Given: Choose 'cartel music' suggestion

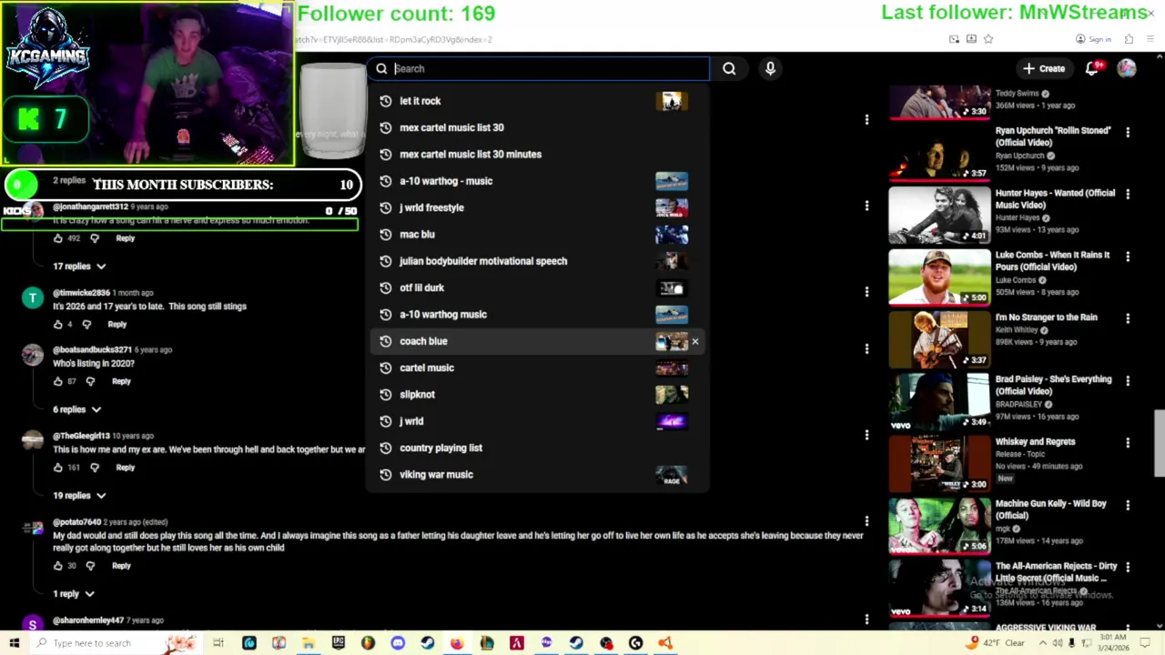Looking at the screenshot, I should point(537,368).
